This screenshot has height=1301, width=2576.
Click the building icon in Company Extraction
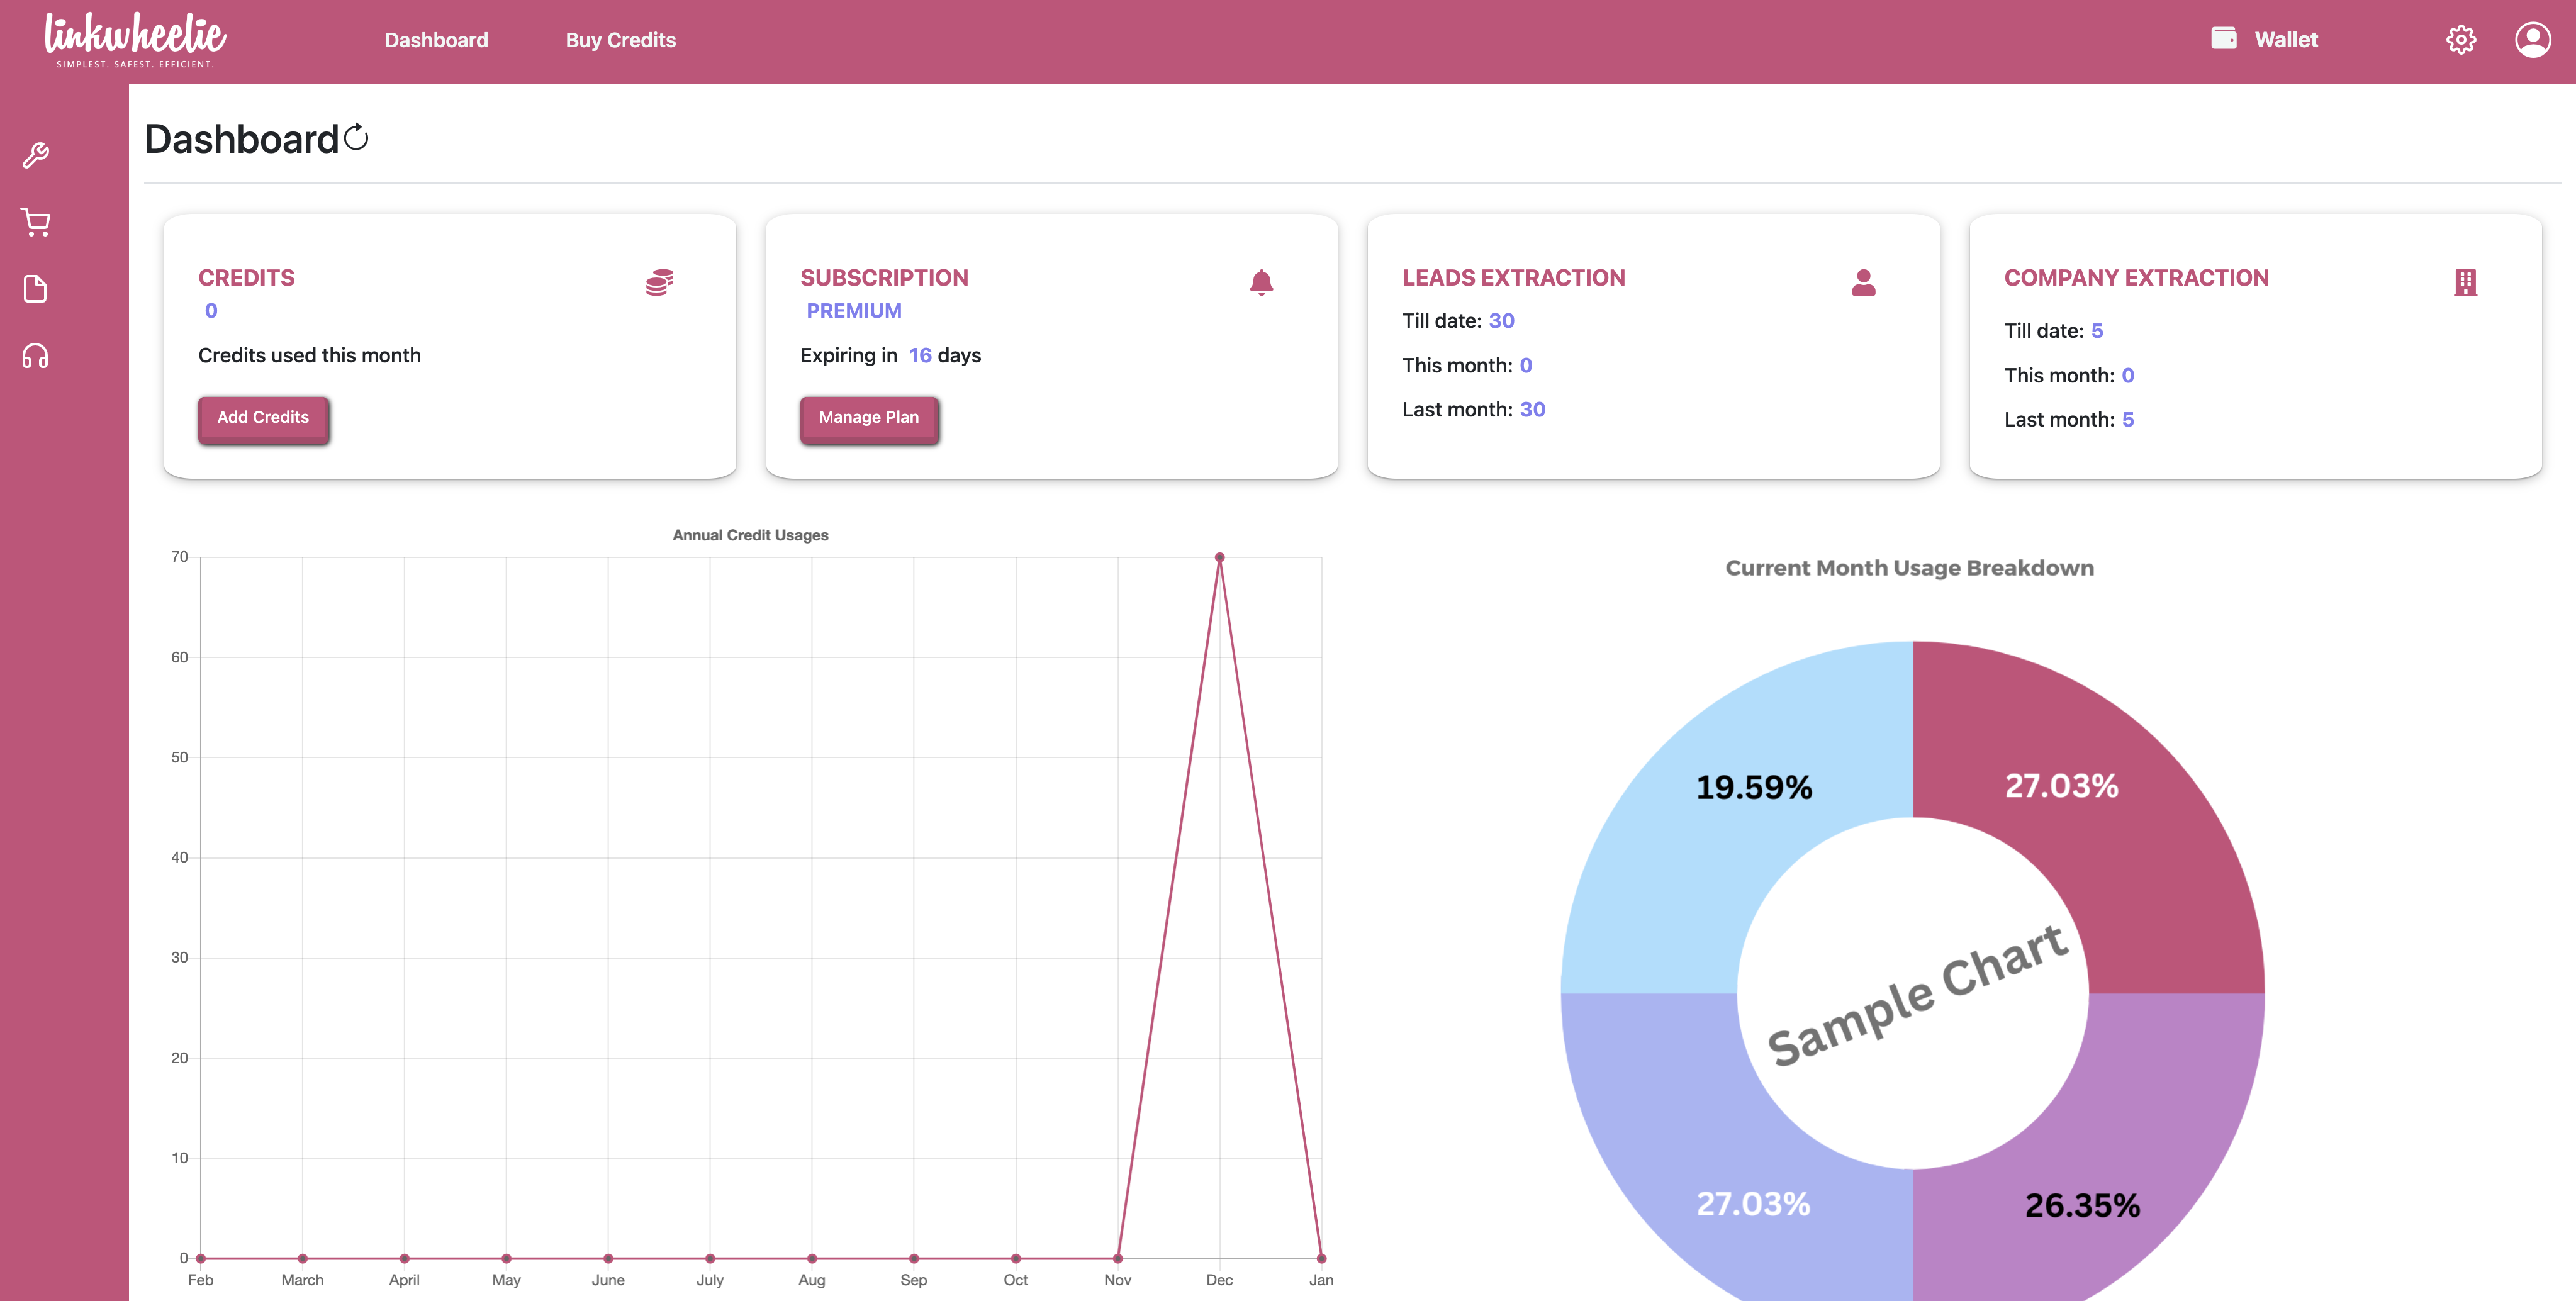[x=2465, y=282]
